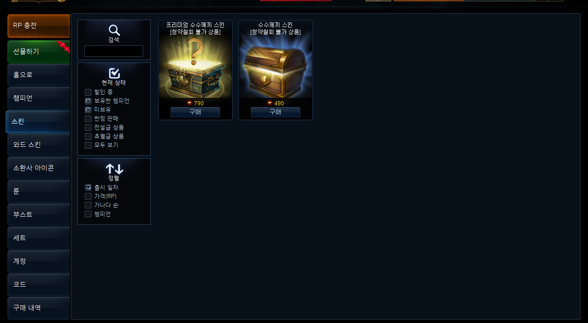Toggle the 할인 중 checkbox
This screenshot has height=323, width=588.
click(x=88, y=92)
